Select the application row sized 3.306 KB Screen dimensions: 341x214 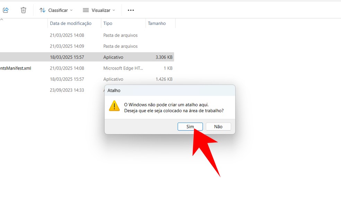click(x=87, y=57)
